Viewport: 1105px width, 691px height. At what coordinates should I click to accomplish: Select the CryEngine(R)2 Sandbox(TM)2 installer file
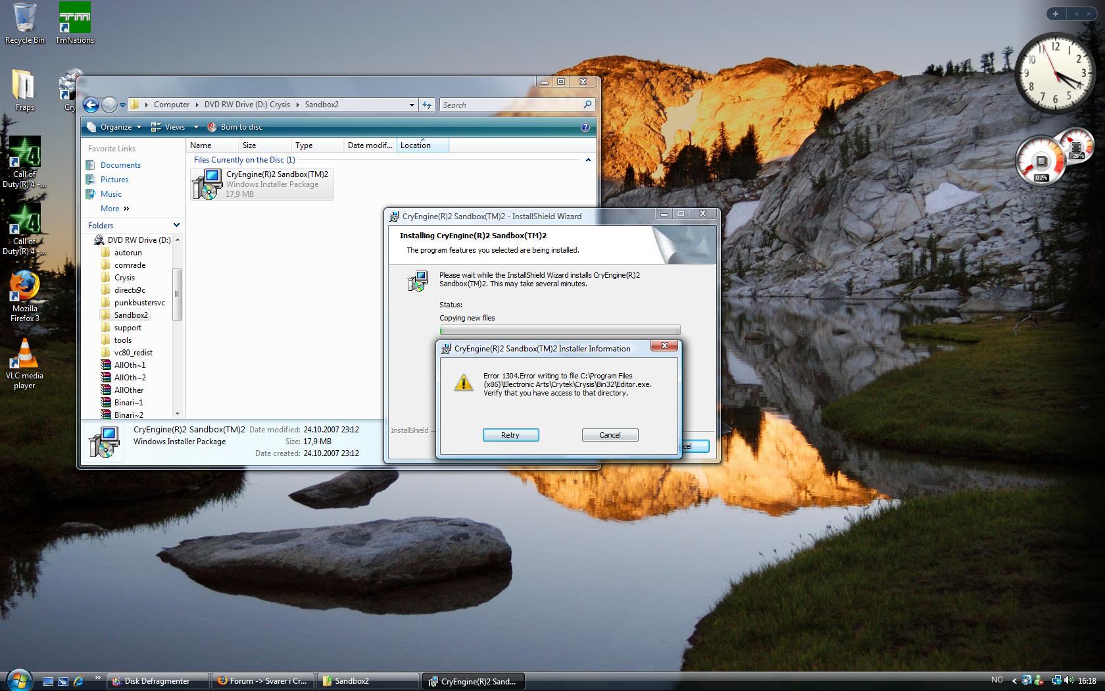[x=262, y=184]
